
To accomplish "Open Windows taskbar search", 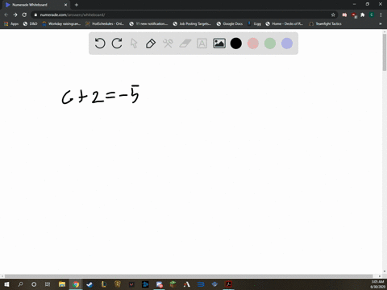I will click(20, 284).
